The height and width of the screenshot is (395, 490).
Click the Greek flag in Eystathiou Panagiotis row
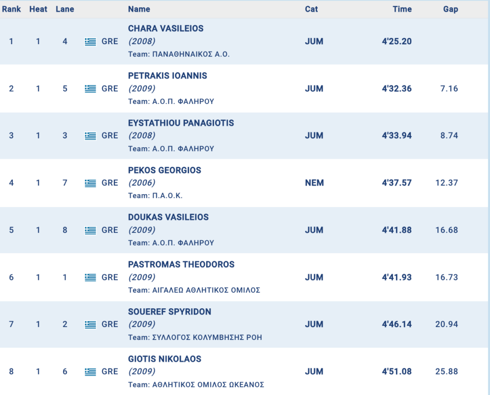click(x=90, y=136)
